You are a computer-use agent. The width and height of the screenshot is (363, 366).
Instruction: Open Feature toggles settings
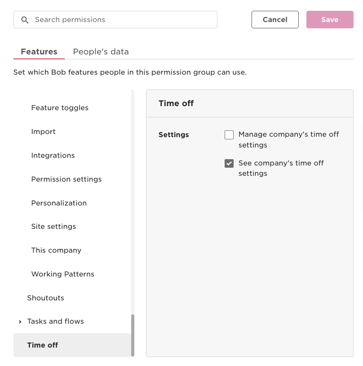coord(60,107)
